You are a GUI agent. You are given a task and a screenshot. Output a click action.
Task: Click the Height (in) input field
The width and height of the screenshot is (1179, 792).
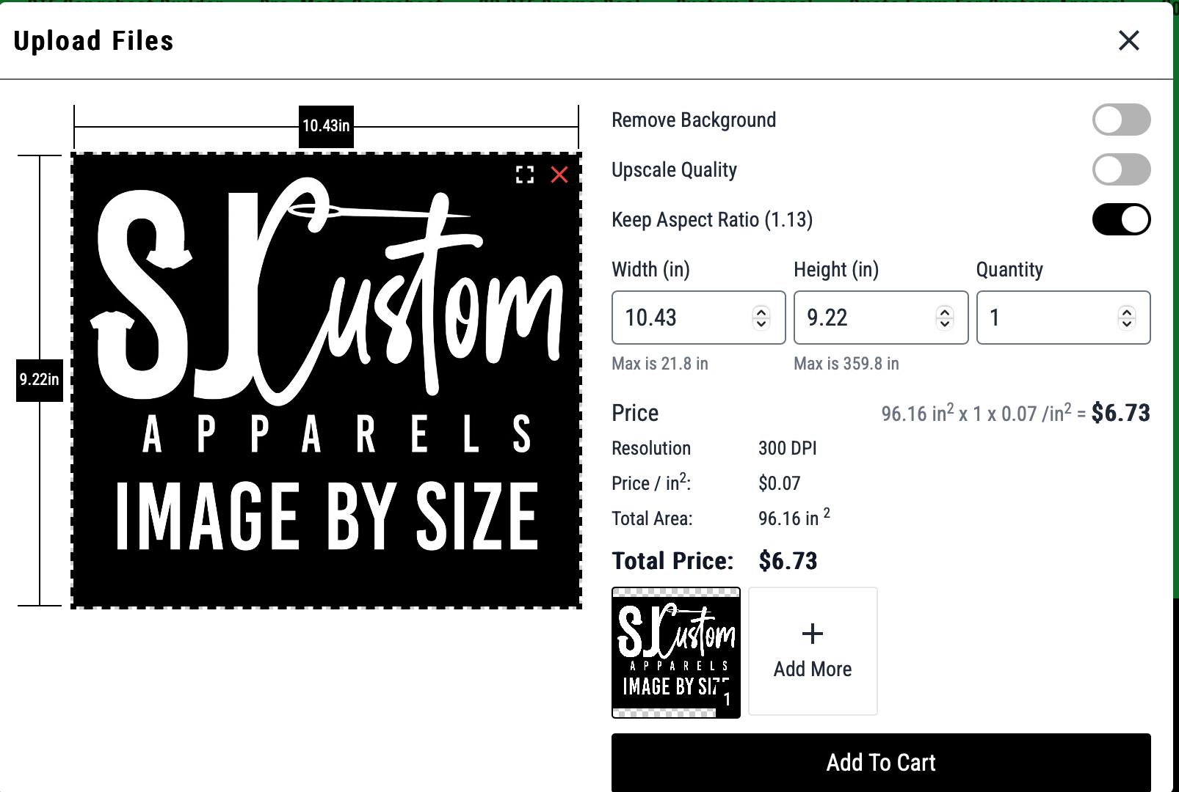click(x=881, y=318)
